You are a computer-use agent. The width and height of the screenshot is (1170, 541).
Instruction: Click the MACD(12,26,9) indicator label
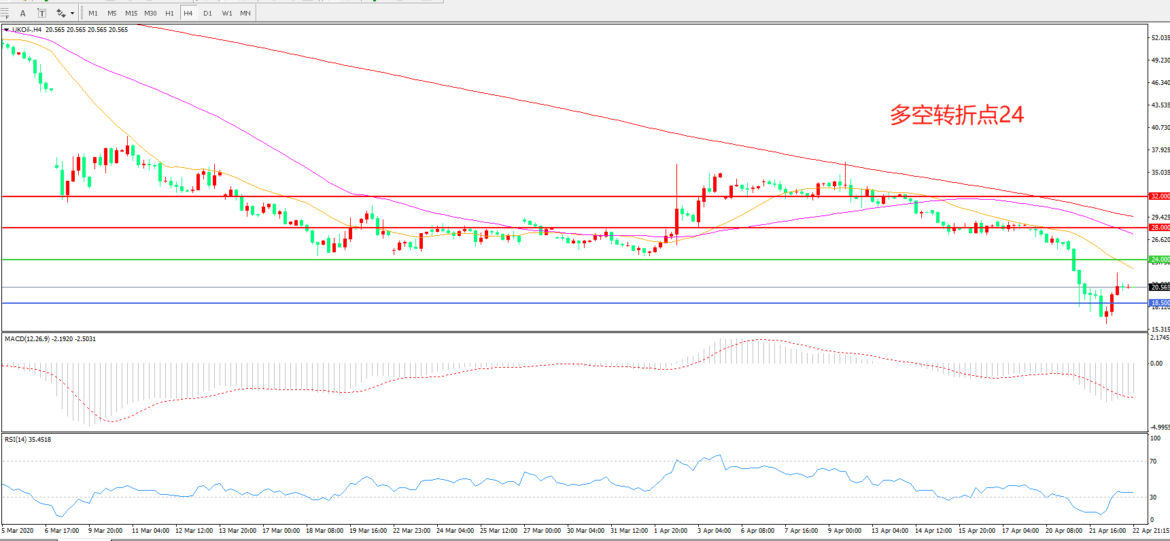(x=27, y=338)
